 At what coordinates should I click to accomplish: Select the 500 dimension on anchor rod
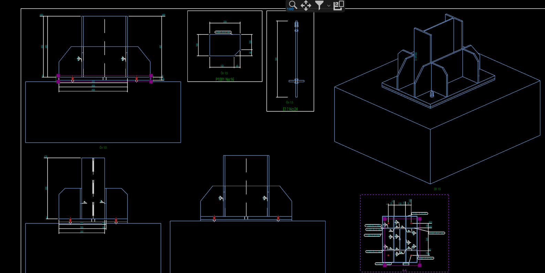[276, 59]
